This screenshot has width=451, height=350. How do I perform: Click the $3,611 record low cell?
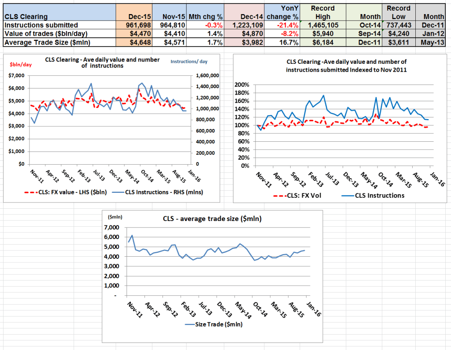(399, 42)
